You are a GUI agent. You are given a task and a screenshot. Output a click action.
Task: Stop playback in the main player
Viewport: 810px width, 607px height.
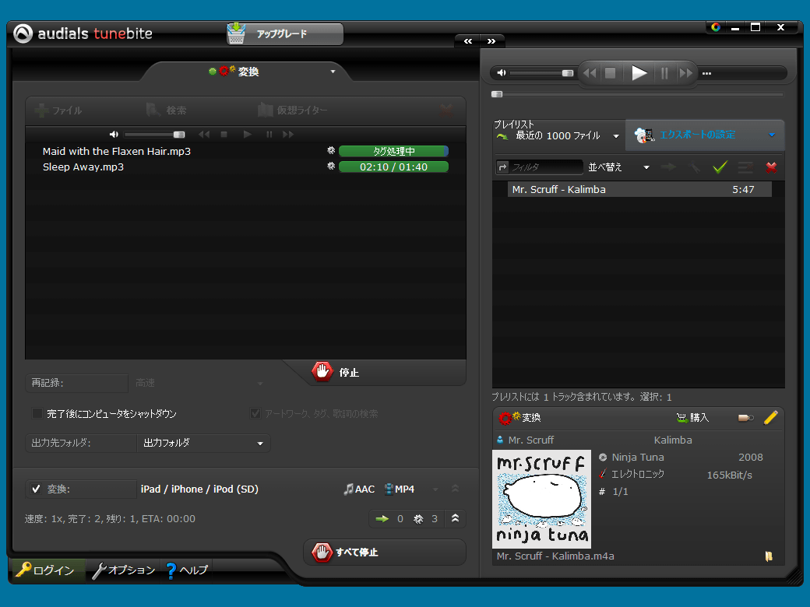(610, 73)
